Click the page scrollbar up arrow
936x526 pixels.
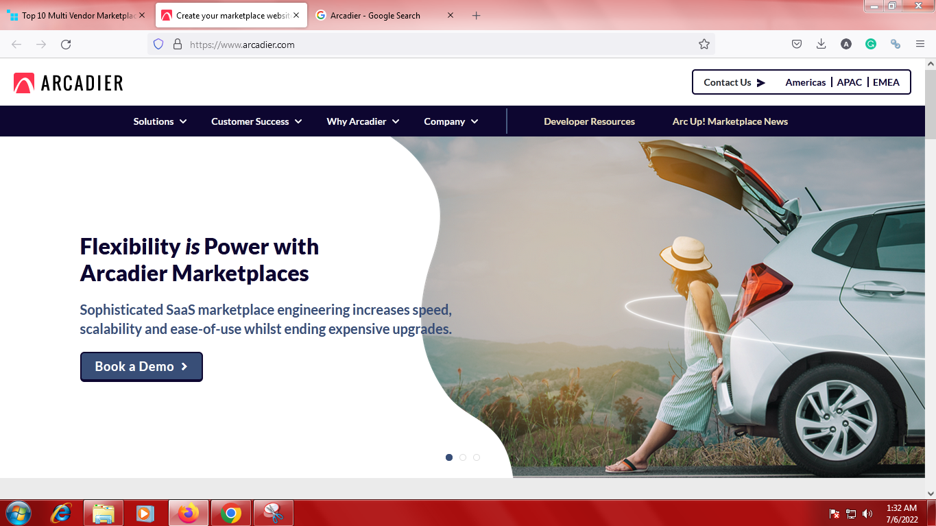(x=931, y=64)
